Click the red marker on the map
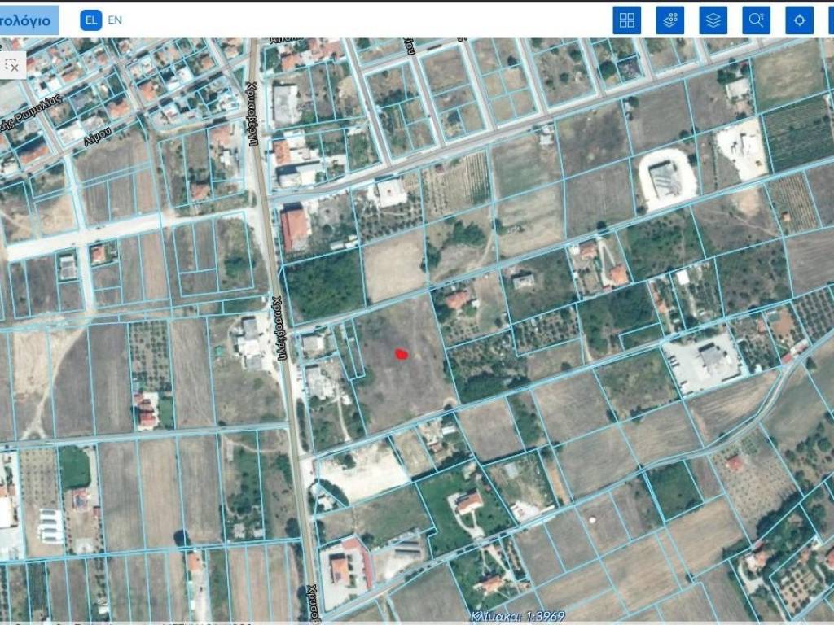 tap(401, 353)
